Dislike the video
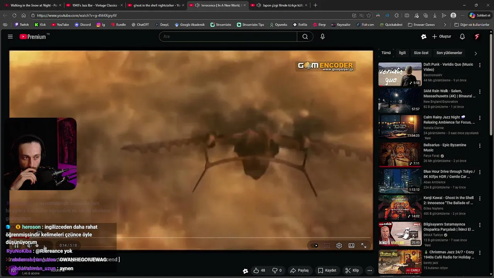 pos(277,270)
